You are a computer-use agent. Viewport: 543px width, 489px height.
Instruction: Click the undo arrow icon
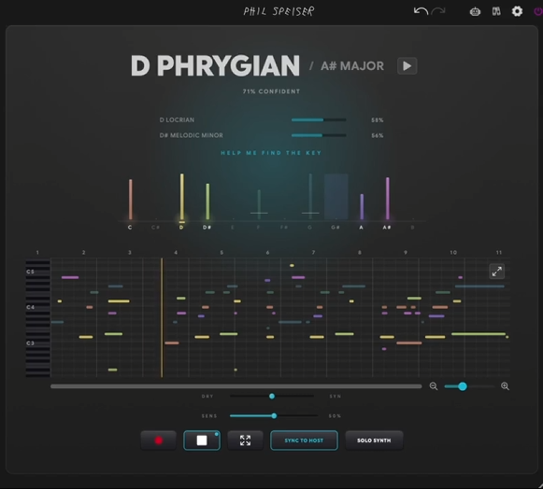pos(421,11)
